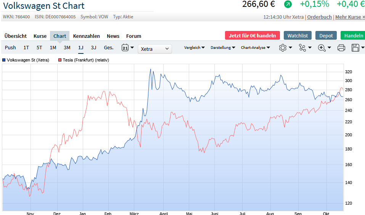365x215 pixels.
Task: Print the chart with printer icon
Action: pyautogui.click(x=341, y=48)
